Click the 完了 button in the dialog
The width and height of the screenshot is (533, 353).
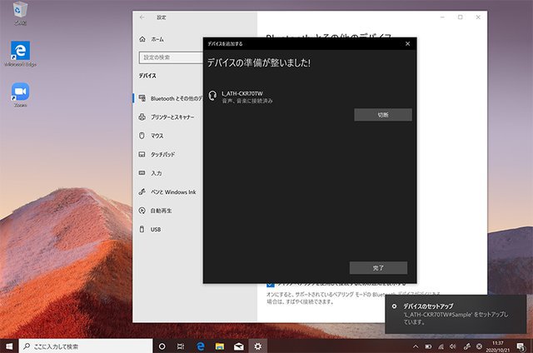pos(378,267)
